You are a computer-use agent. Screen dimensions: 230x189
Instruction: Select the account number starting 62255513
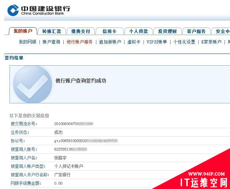tap(70, 150)
